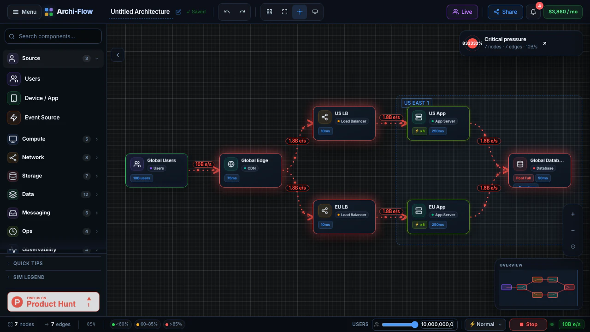Open the notifications bell icon
Viewport: 590px width, 332px height.
point(533,12)
